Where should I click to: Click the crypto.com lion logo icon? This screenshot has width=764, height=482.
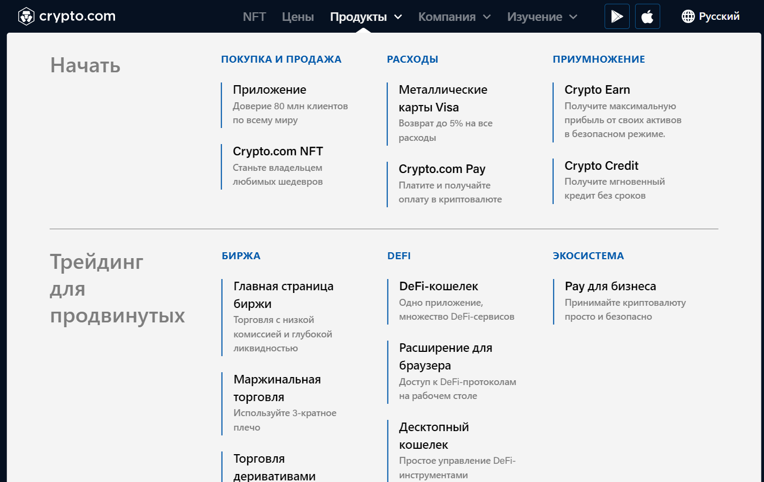[26, 17]
